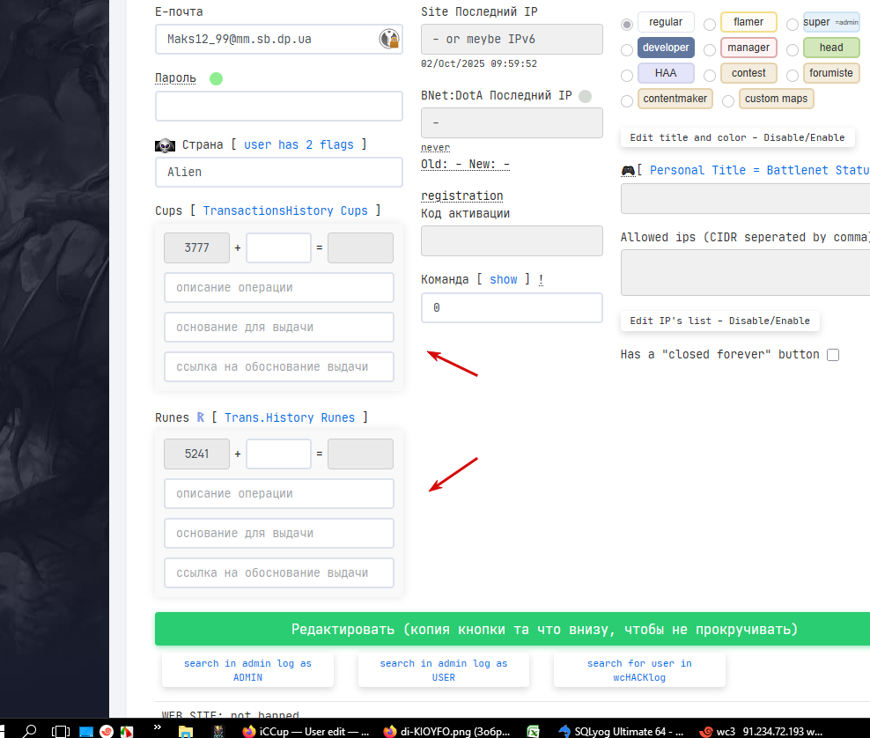Click Cups описание операции field
The width and height of the screenshot is (870, 738).
(x=278, y=287)
